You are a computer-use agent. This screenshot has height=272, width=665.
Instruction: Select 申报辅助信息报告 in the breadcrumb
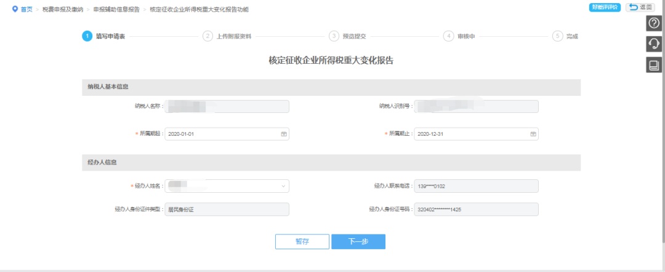click(x=116, y=10)
